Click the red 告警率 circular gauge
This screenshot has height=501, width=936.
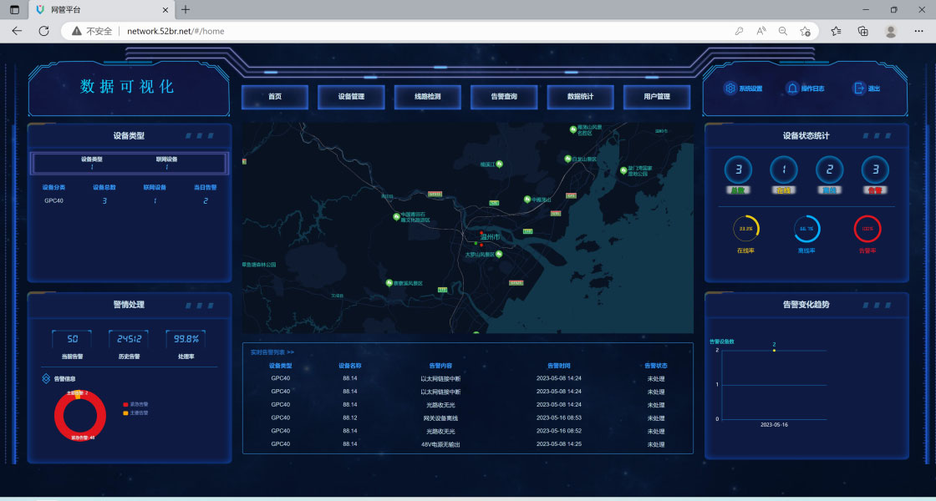click(867, 229)
